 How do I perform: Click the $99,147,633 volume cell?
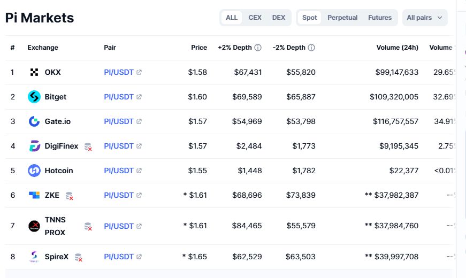tap(397, 72)
